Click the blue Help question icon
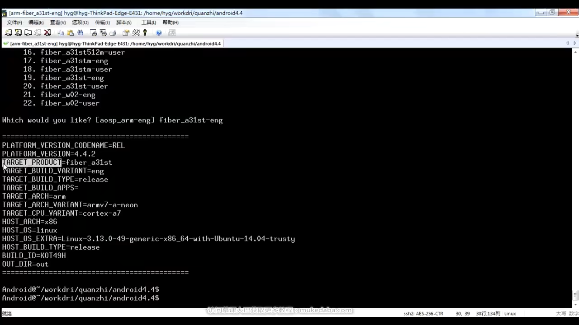The width and height of the screenshot is (579, 325). [159, 32]
